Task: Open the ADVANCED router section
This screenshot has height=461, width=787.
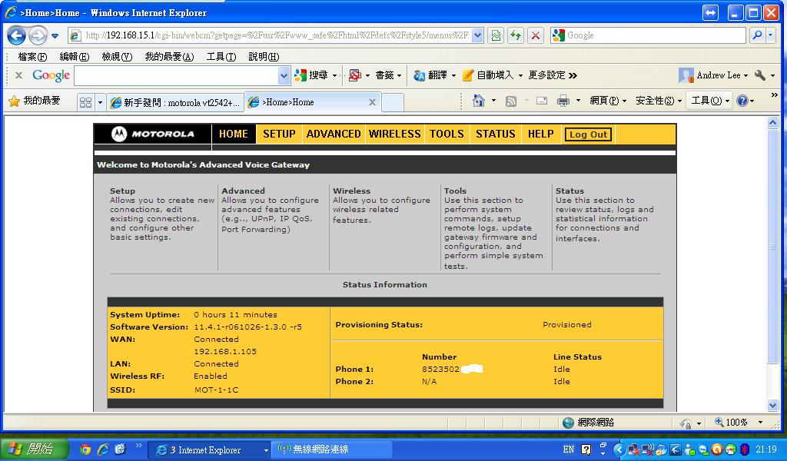Action: [x=334, y=134]
